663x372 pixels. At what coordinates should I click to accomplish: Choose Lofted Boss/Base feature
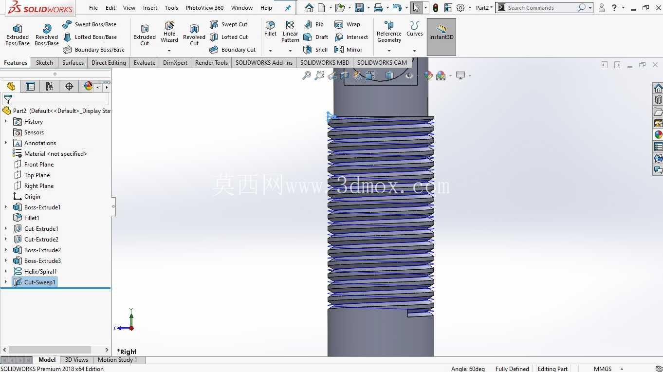point(90,37)
